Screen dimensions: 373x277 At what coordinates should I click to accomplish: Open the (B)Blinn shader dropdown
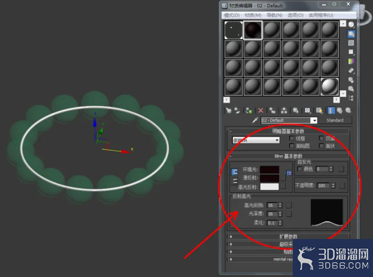(256, 140)
